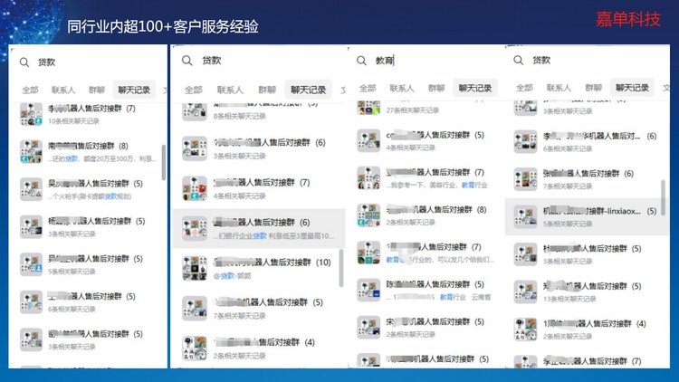Viewport: 679px width, 382px height.
Task: Select 全部 tab in the rightmost panel
Action: [523, 88]
